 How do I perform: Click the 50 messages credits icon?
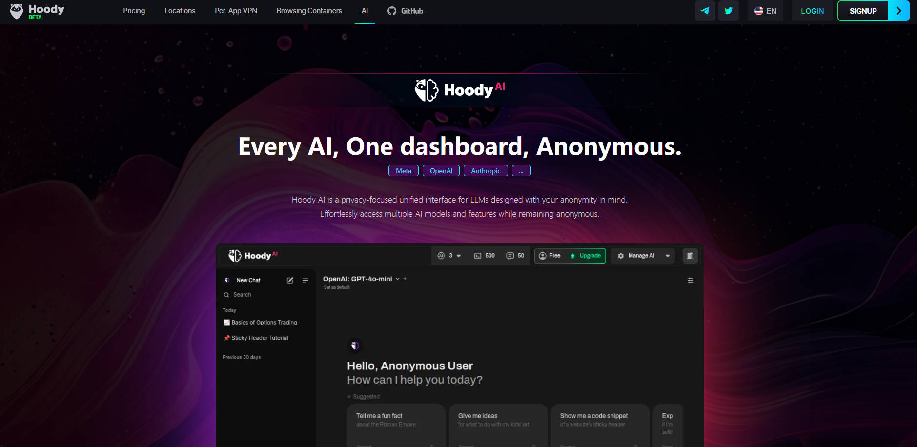tap(510, 256)
